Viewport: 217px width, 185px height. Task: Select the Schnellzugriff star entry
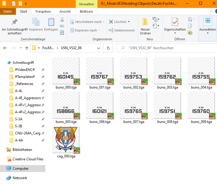[x=21, y=62]
